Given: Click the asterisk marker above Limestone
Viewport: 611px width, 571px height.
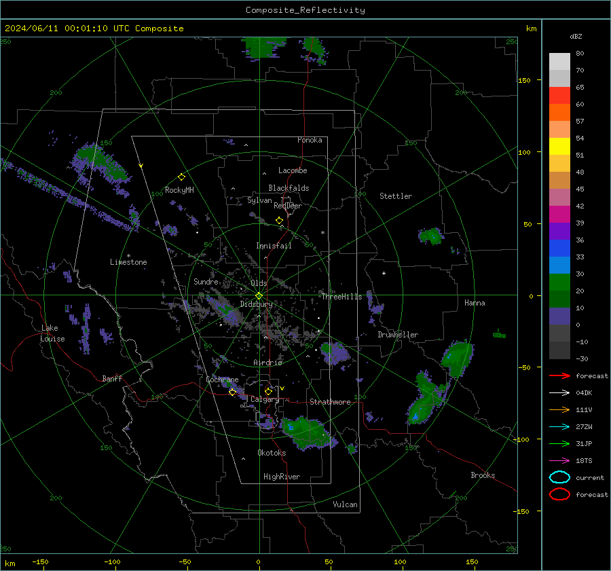Looking at the screenshot, I should [128, 256].
